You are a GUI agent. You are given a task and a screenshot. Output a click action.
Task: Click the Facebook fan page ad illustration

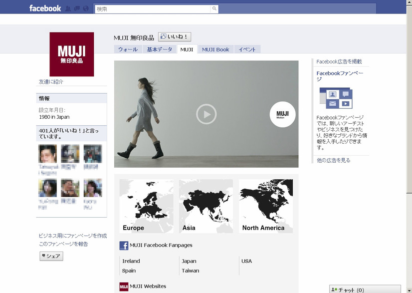coord(336,98)
